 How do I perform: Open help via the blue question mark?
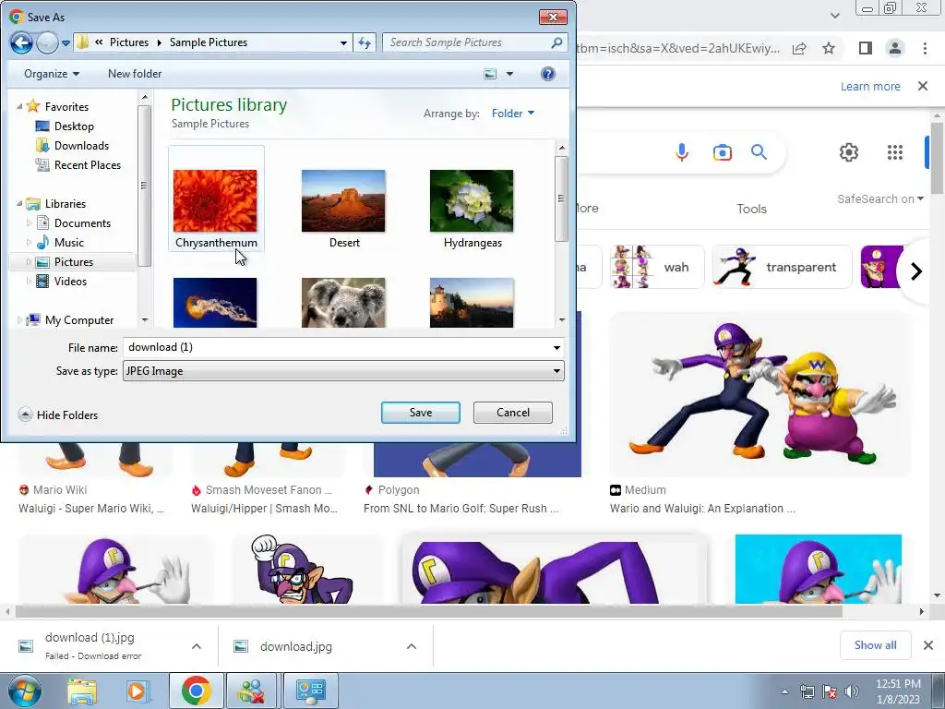pos(548,74)
